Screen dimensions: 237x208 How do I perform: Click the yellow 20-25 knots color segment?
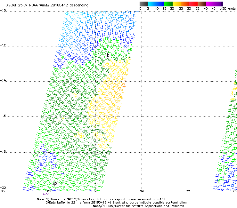pyautogui.click(x=177, y=4)
